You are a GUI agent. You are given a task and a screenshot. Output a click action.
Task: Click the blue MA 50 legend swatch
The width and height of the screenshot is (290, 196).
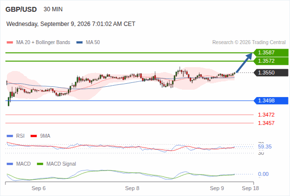80,43
